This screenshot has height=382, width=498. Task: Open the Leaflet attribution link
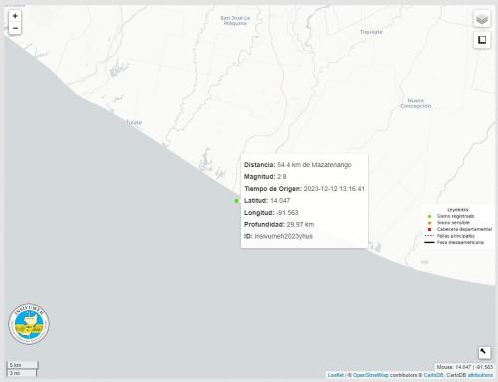click(336, 375)
